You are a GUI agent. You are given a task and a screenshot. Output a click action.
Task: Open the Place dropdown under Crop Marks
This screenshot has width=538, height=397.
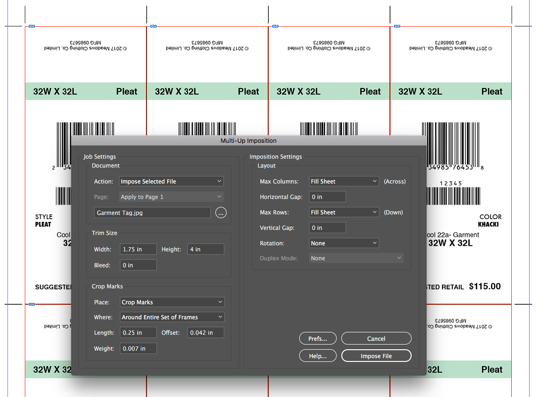coord(172,302)
